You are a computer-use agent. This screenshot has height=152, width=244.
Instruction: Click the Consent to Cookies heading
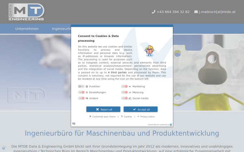98,39
